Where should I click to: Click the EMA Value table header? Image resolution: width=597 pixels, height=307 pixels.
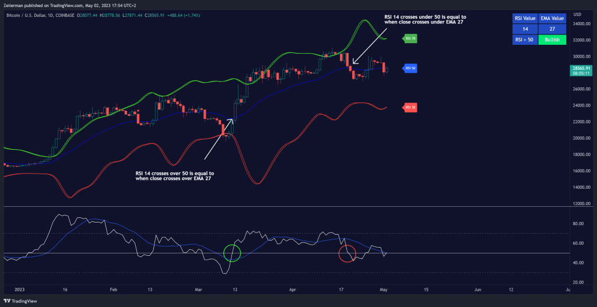(x=552, y=17)
